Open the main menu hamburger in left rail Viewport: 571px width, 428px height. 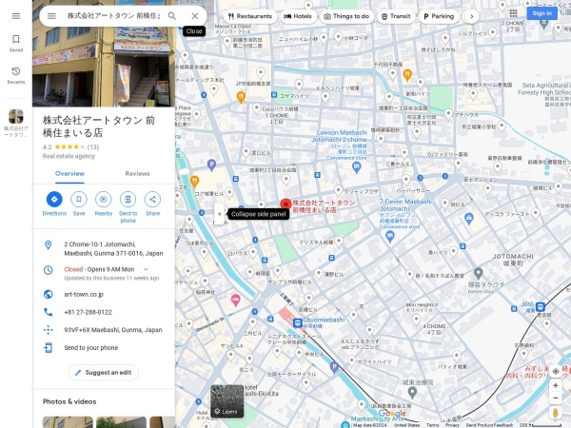(16, 16)
